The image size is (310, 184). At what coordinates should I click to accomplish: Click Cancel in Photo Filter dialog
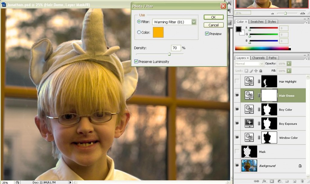coord(213,25)
